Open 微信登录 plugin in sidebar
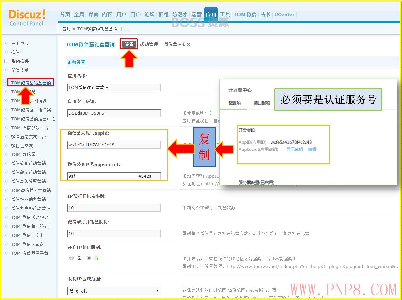Screen dimensions: 402x300 coord(20,70)
